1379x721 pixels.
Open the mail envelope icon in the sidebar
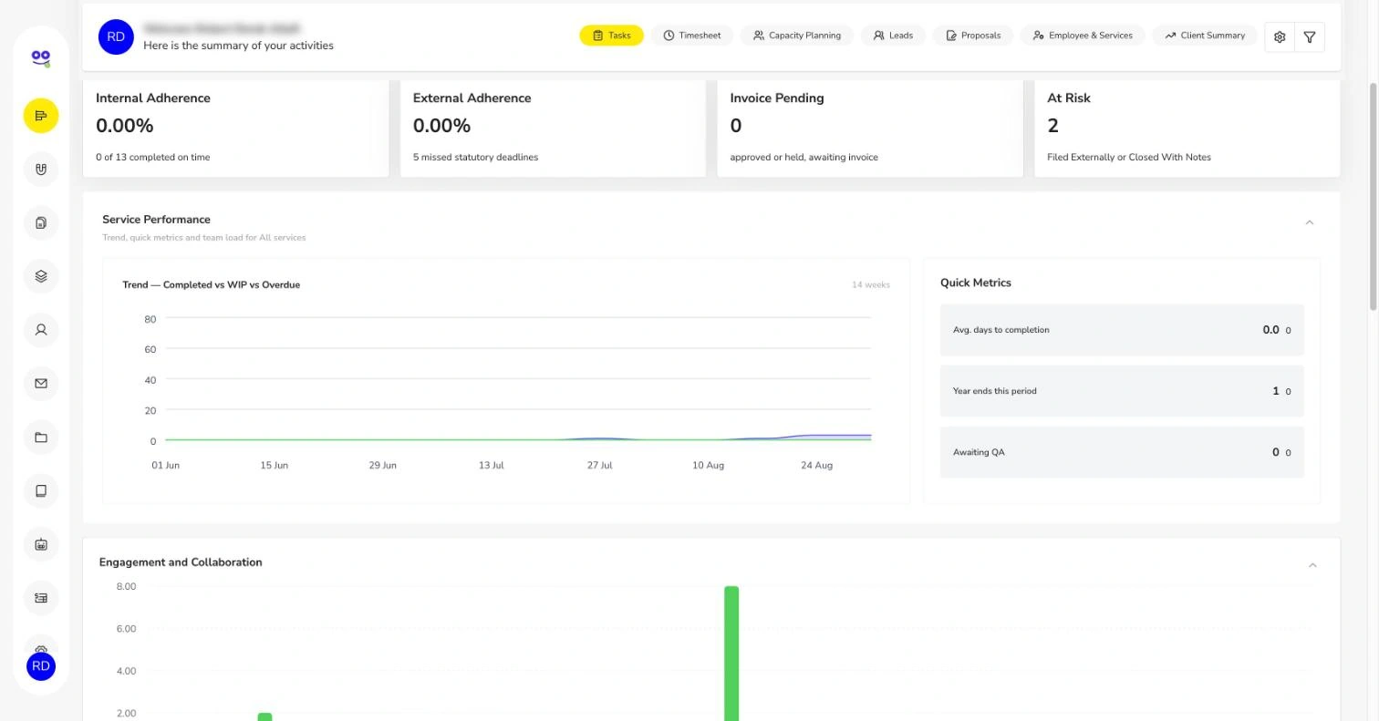coord(41,384)
